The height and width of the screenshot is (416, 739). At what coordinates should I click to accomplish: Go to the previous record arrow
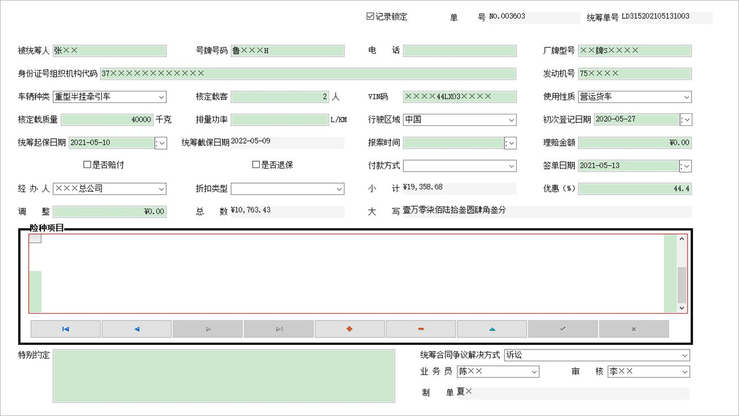[x=136, y=328]
